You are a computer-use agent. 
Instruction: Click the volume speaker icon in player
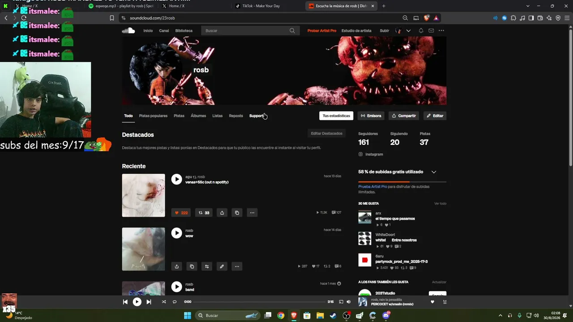tap(349, 302)
